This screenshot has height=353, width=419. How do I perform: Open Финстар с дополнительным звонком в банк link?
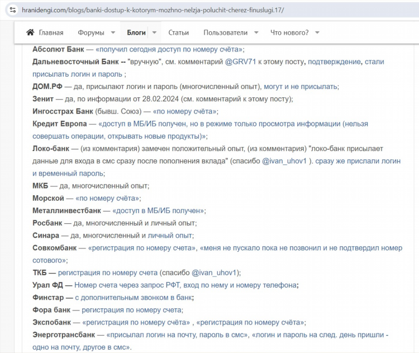tap(134, 298)
